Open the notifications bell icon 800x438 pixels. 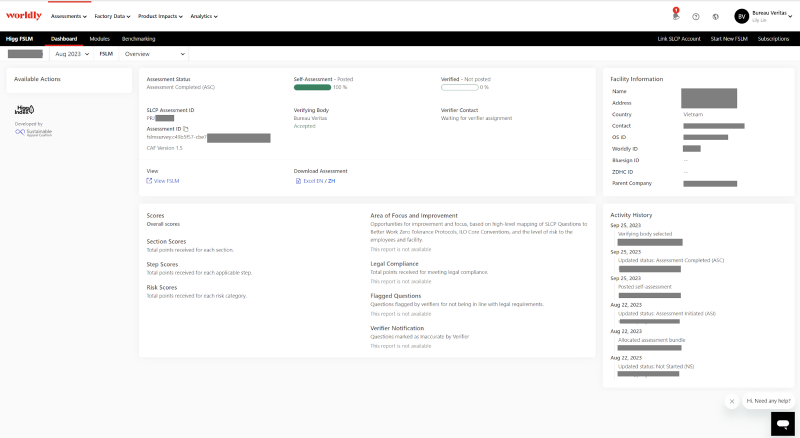click(x=676, y=16)
